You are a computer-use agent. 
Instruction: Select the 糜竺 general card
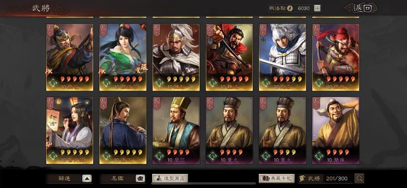(176, 130)
